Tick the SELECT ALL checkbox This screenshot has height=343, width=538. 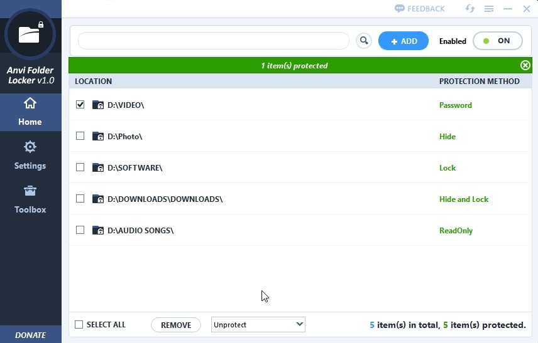coord(79,325)
